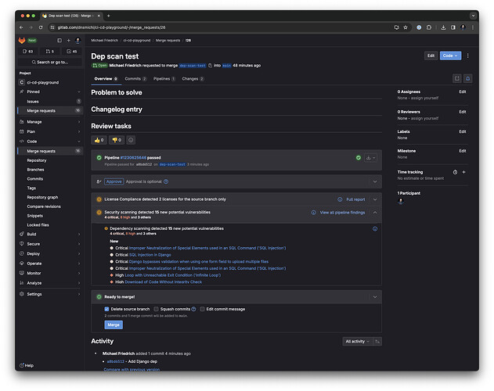Click the thumbs up reaction
Image resolution: width=494 pixels, height=391 pixels.
pos(99,140)
